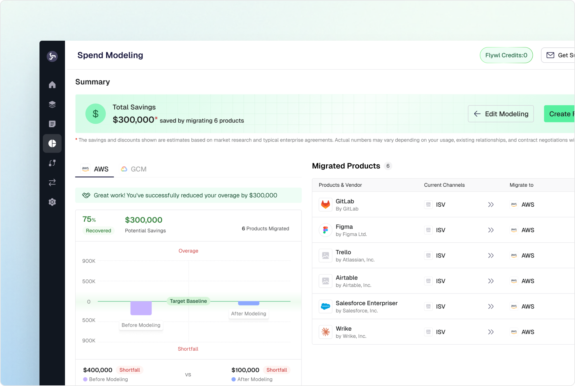This screenshot has height=386, width=575.
Task: Click the handshake icon in success banner
Action: click(x=86, y=195)
